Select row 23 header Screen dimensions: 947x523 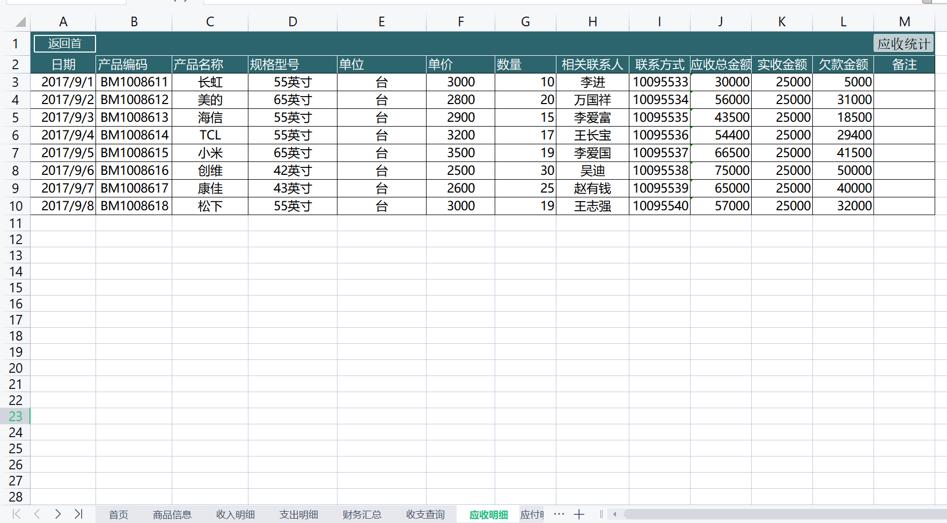tap(16, 416)
